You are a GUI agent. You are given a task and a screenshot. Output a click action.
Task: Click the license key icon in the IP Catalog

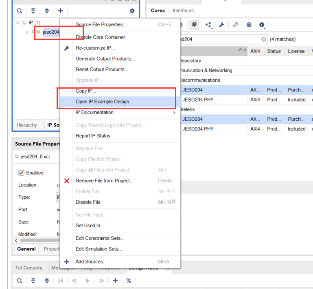tap(235, 25)
